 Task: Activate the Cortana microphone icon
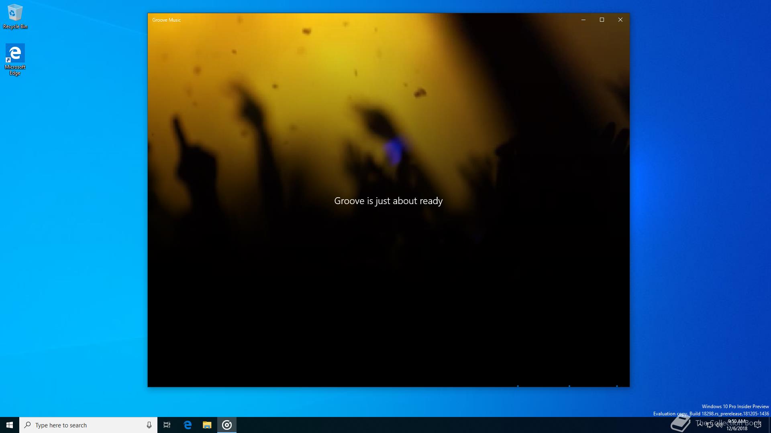tap(149, 425)
